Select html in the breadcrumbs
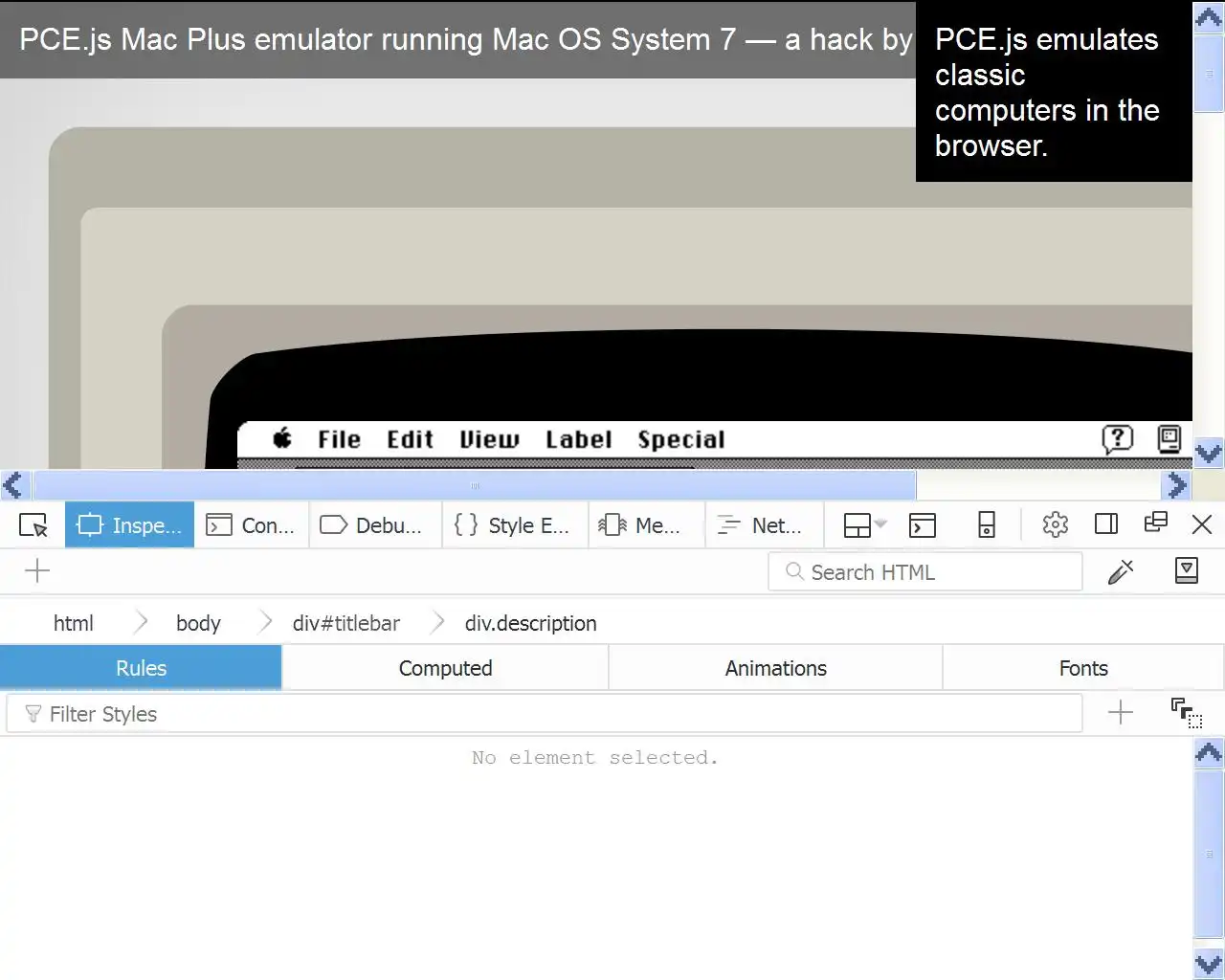1225x980 pixels. tap(73, 623)
